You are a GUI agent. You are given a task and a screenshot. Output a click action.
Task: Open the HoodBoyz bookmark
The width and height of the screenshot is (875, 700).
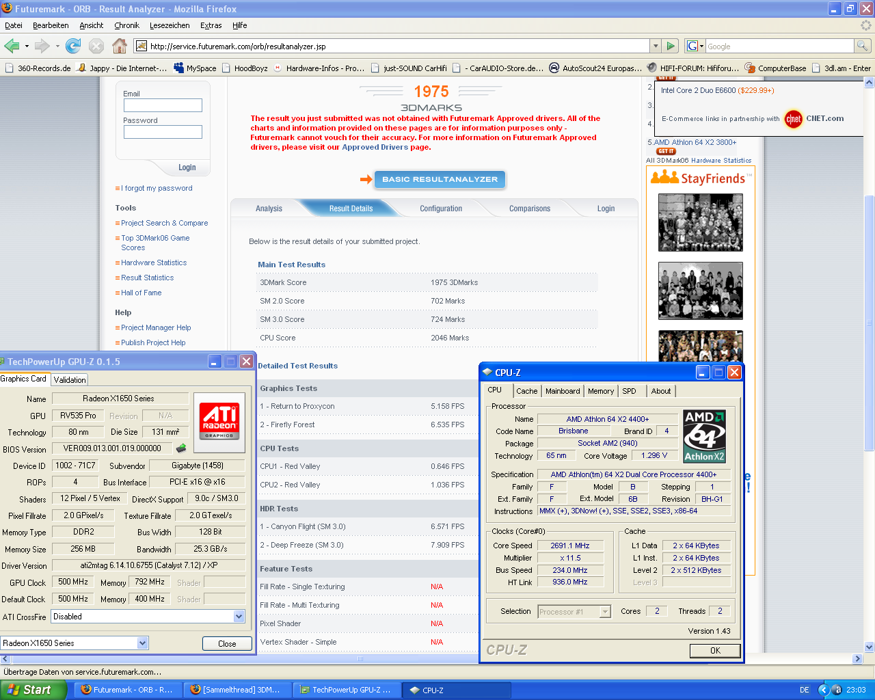tap(244, 68)
